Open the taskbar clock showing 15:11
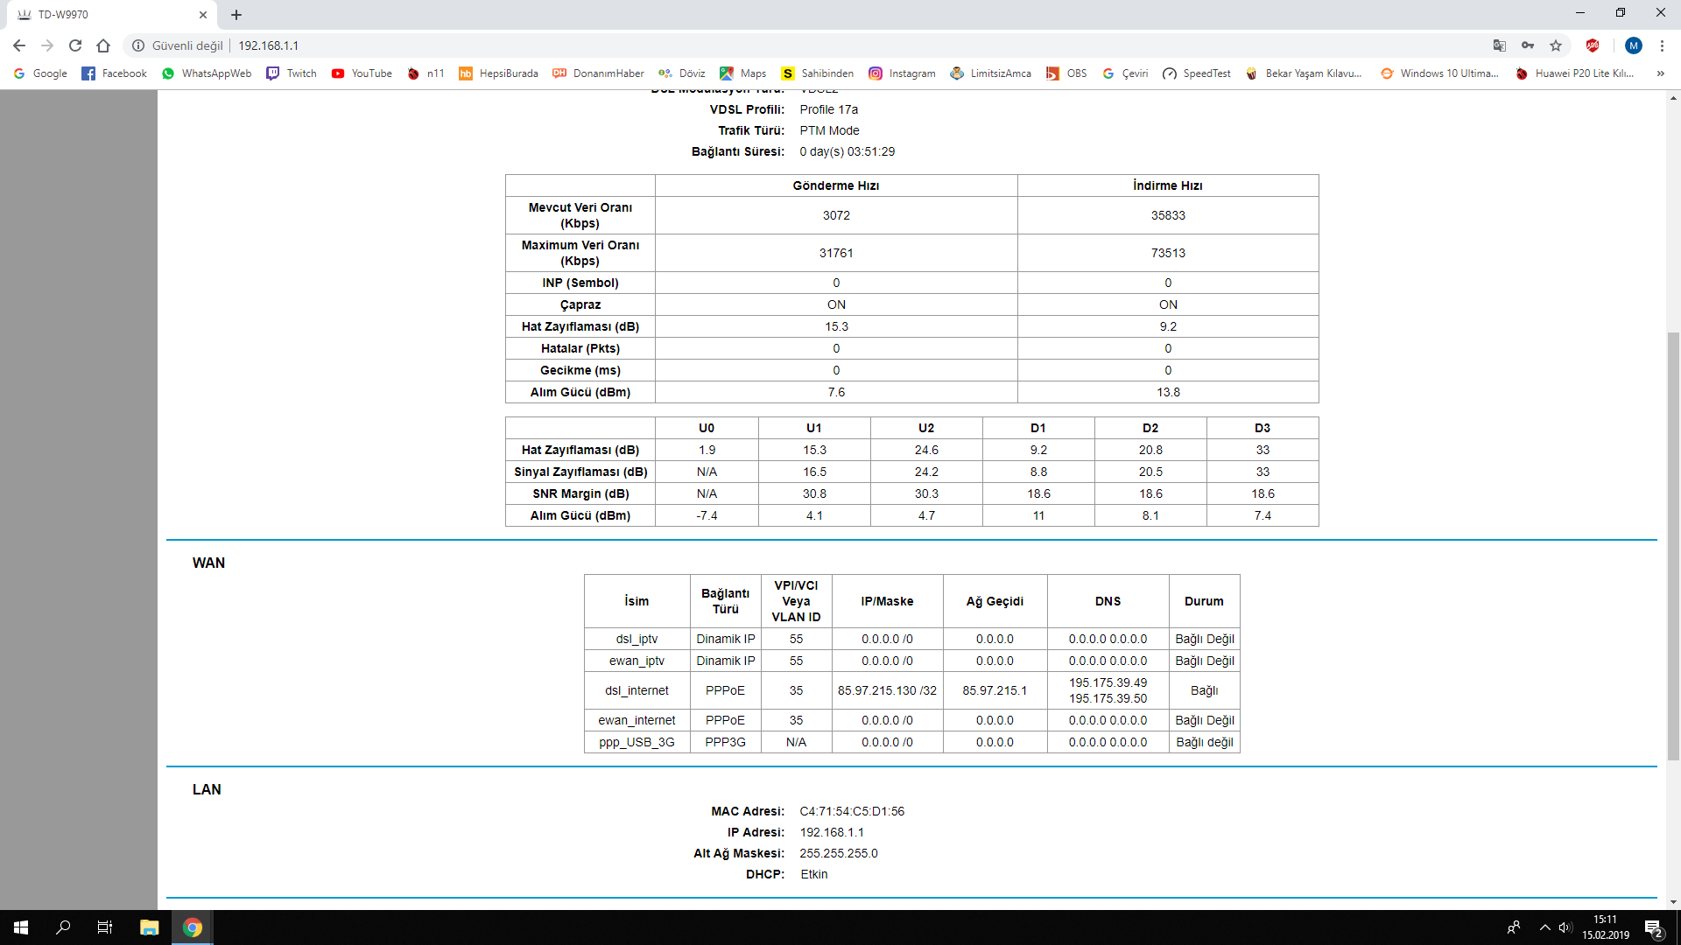This screenshot has height=945, width=1681. pos(1605,927)
